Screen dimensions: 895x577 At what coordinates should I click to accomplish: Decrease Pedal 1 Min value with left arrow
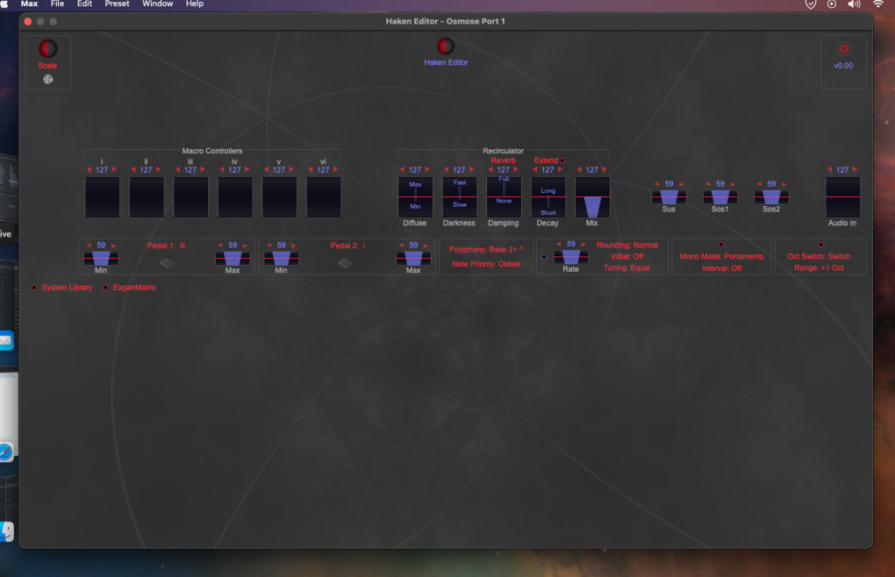(89, 246)
